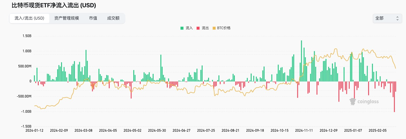
Task: Click the 500.00M y-axis label
Action: [24, 66]
